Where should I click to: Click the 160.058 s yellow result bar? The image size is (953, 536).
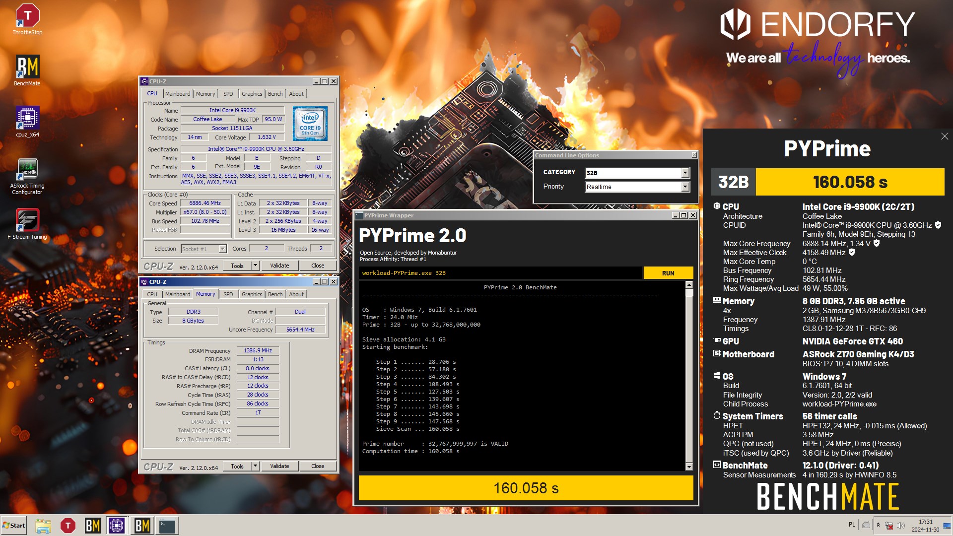526,488
